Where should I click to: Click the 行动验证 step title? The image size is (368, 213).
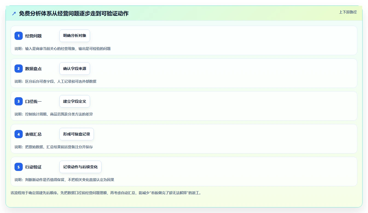[x=33, y=167]
